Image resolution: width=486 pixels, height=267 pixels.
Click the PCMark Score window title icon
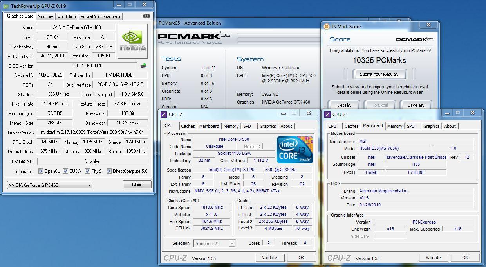pyautogui.click(x=327, y=26)
